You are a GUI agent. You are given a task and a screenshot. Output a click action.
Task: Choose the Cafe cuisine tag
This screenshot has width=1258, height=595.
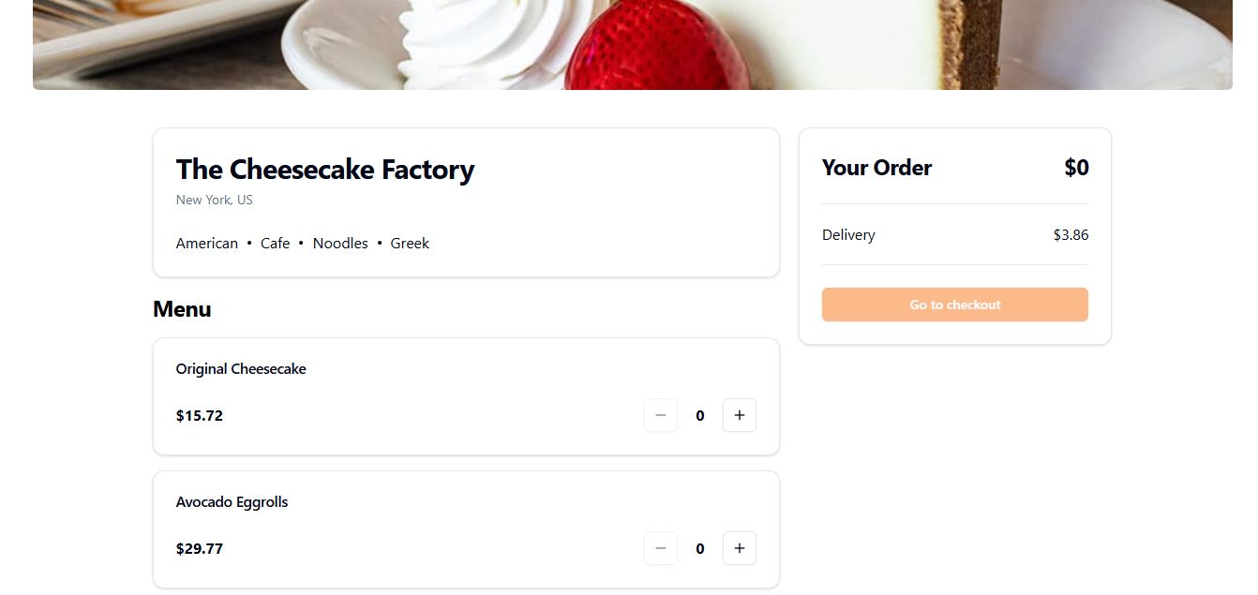pos(276,244)
